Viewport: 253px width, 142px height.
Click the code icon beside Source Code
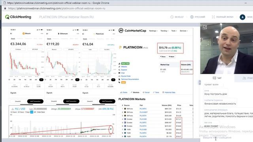[x=119, y=76]
